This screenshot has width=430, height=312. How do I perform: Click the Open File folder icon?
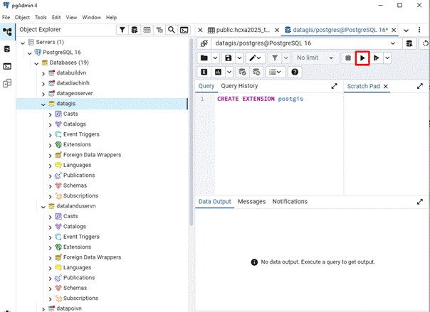click(x=204, y=58)
